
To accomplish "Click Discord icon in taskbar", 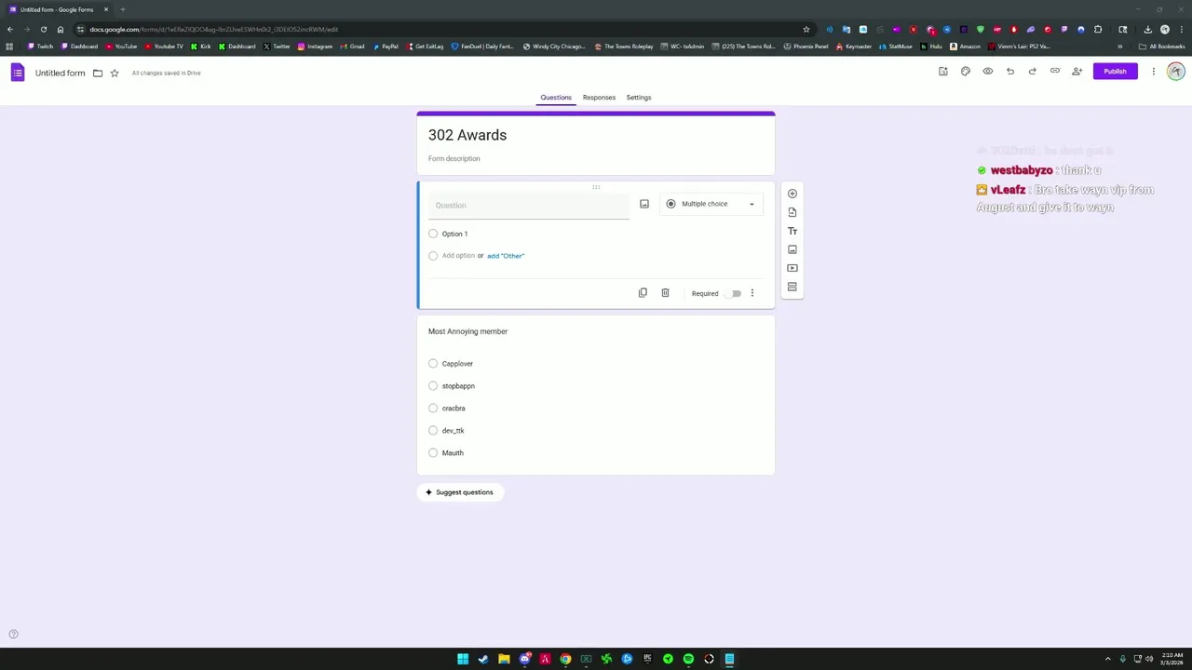I will click(524, 659).
